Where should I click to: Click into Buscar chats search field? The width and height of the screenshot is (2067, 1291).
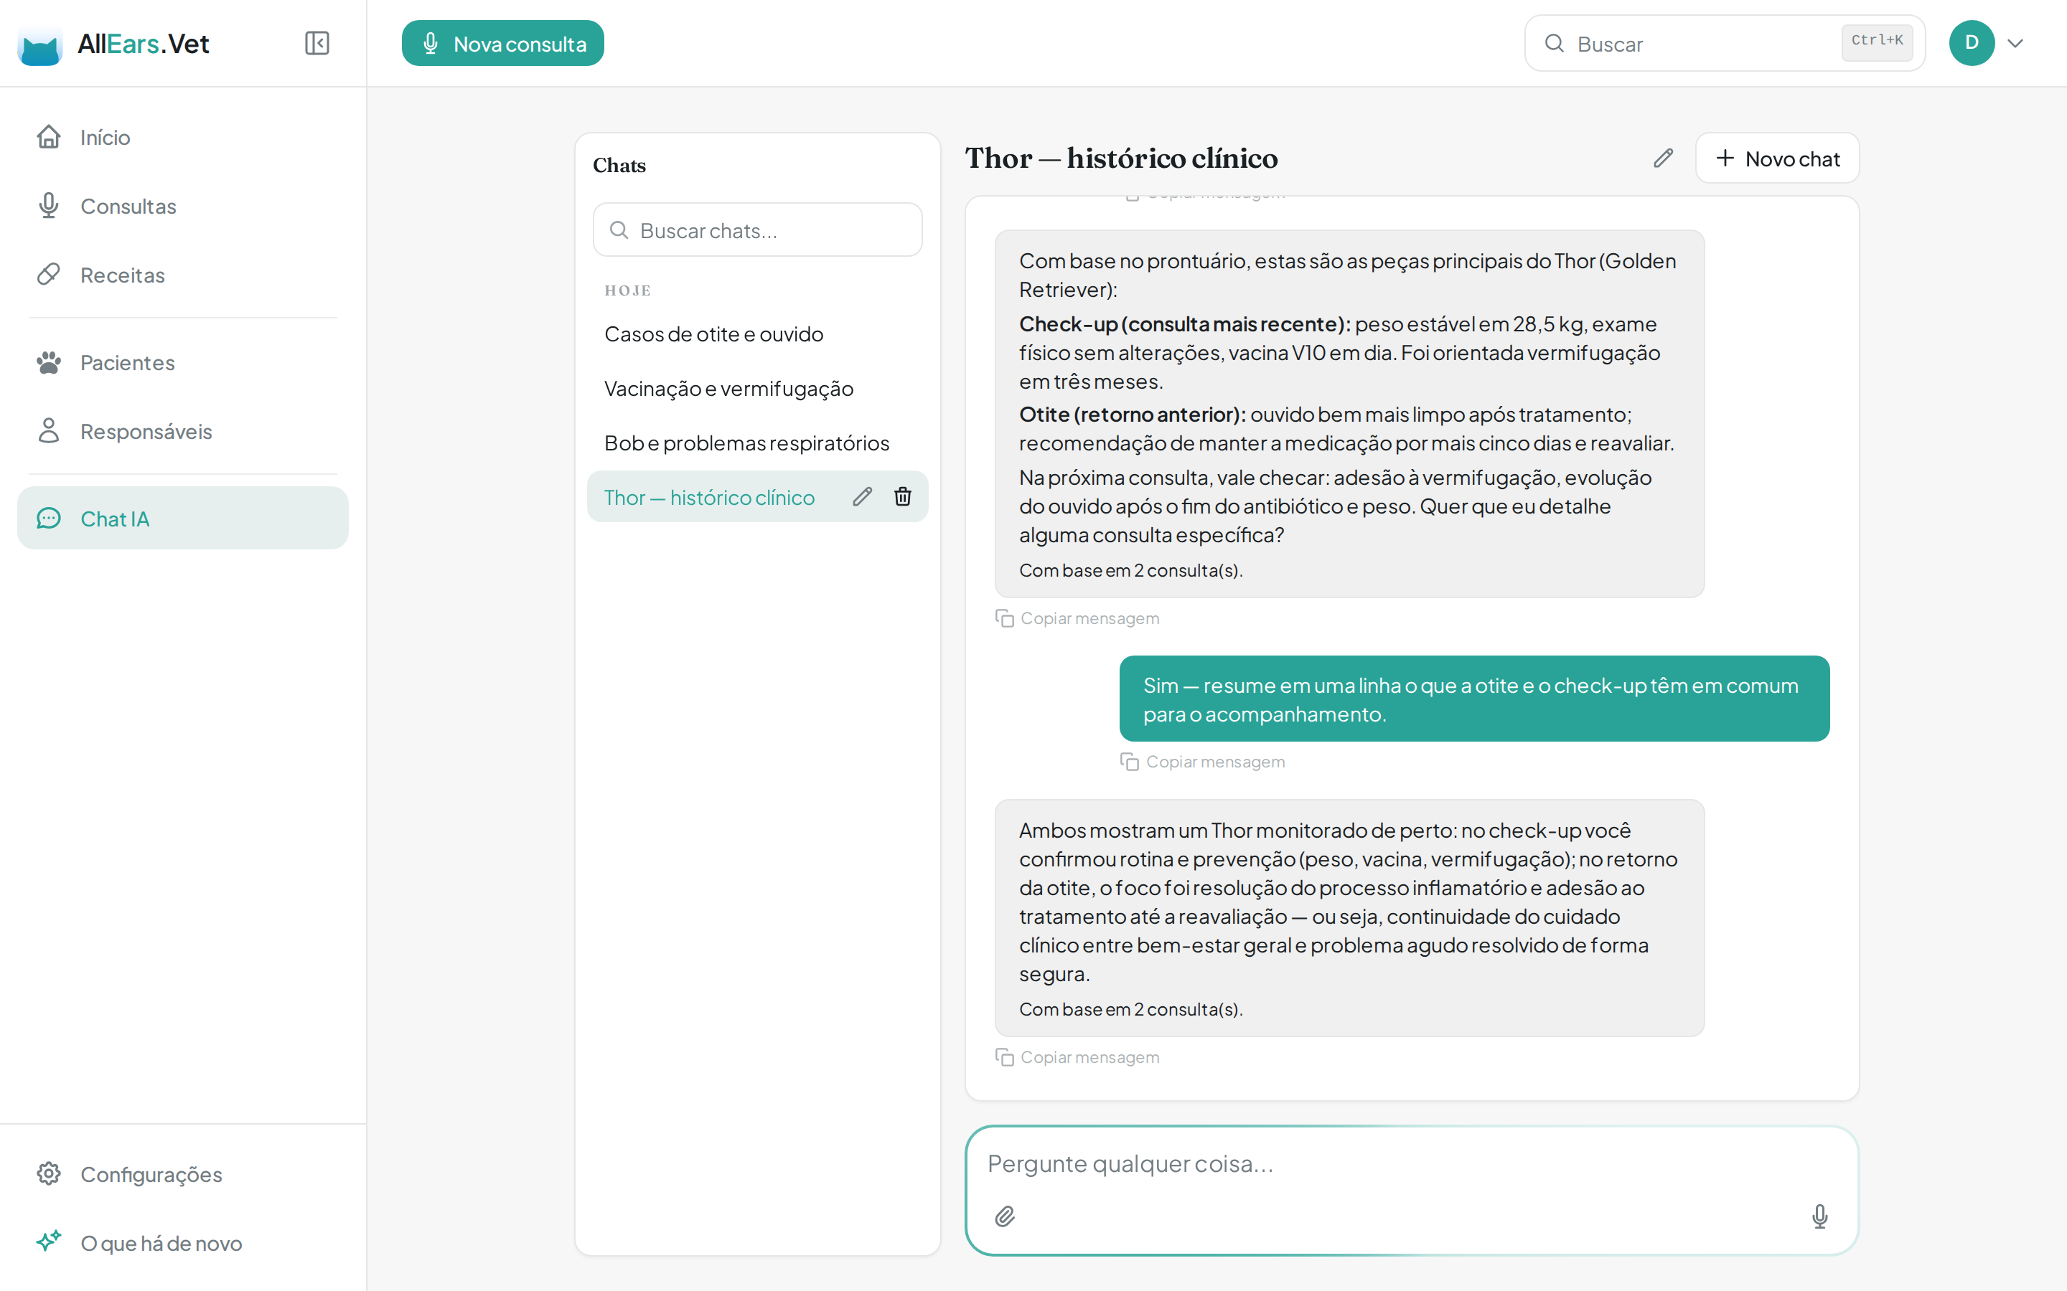click(x=758, y=230)
